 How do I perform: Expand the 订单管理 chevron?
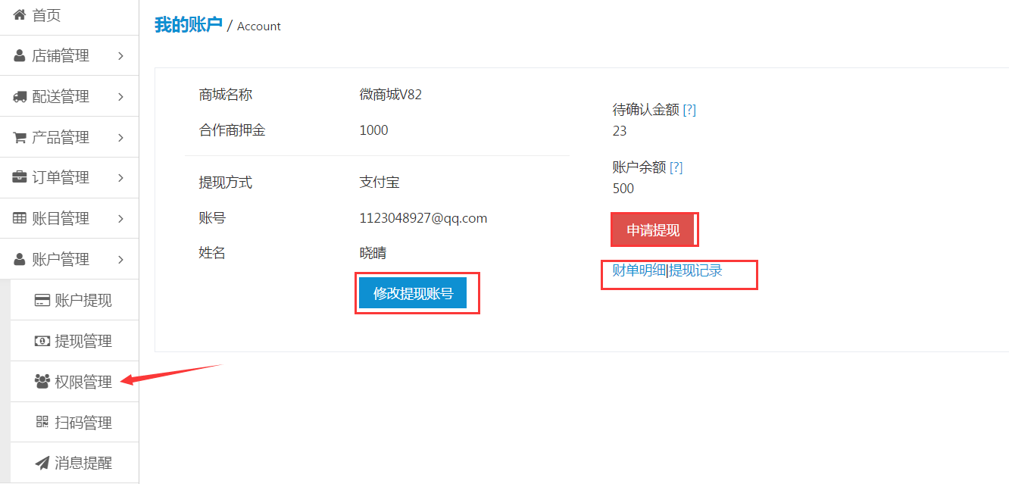pos(121,178)
